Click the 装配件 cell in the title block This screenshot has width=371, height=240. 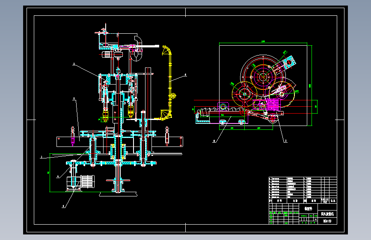pos(309,208)
